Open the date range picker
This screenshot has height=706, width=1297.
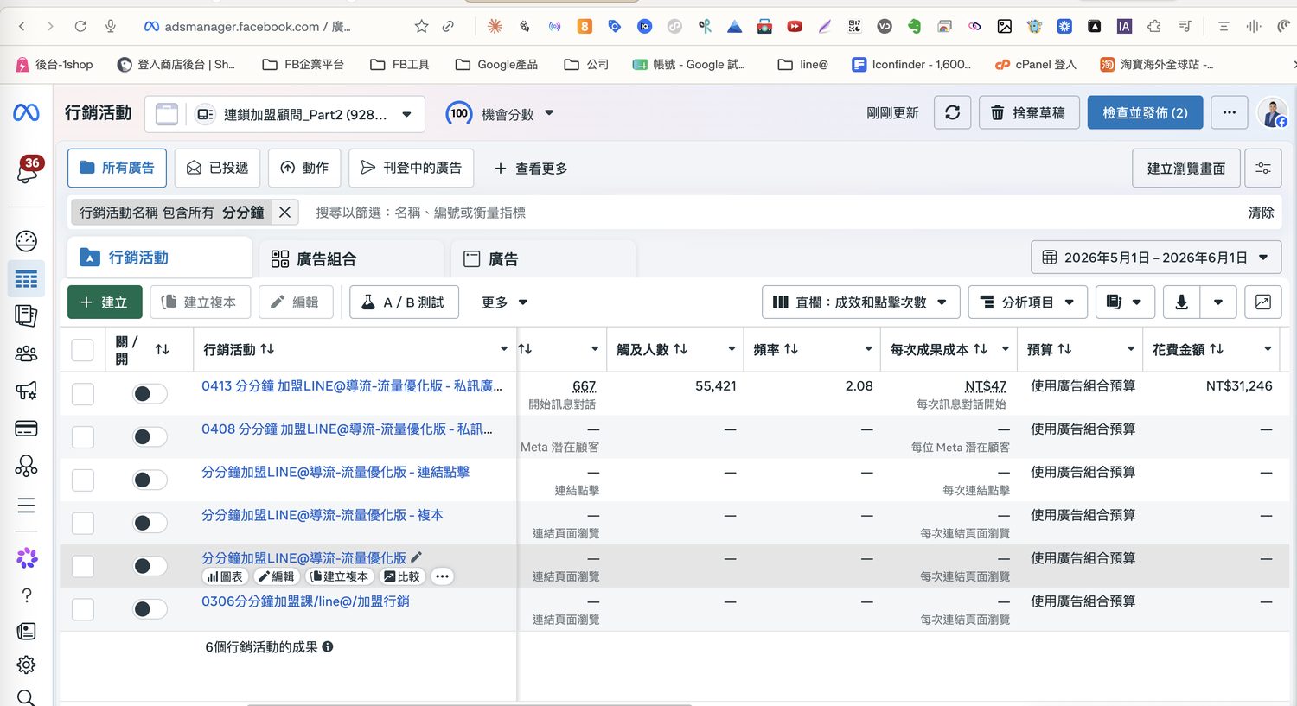click(x=1154, y=258)
